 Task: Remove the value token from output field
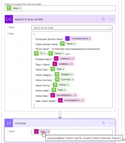point(20,8)
